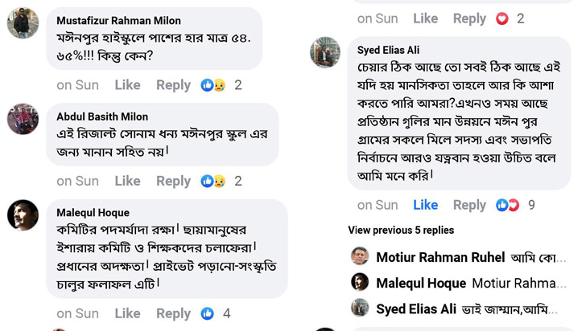Viewport: 586px width, 331px height.
Task: Open Malequl Hoque's avatar in left column
Action: pyautogui.click(x=23, y=215)
